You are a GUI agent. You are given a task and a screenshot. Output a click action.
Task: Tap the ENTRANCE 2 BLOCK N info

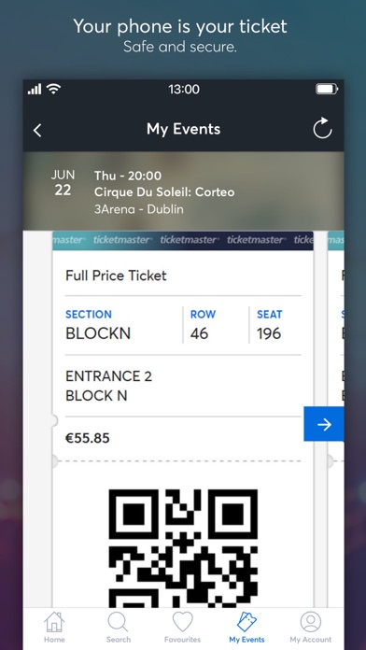(x=108, y=386)
